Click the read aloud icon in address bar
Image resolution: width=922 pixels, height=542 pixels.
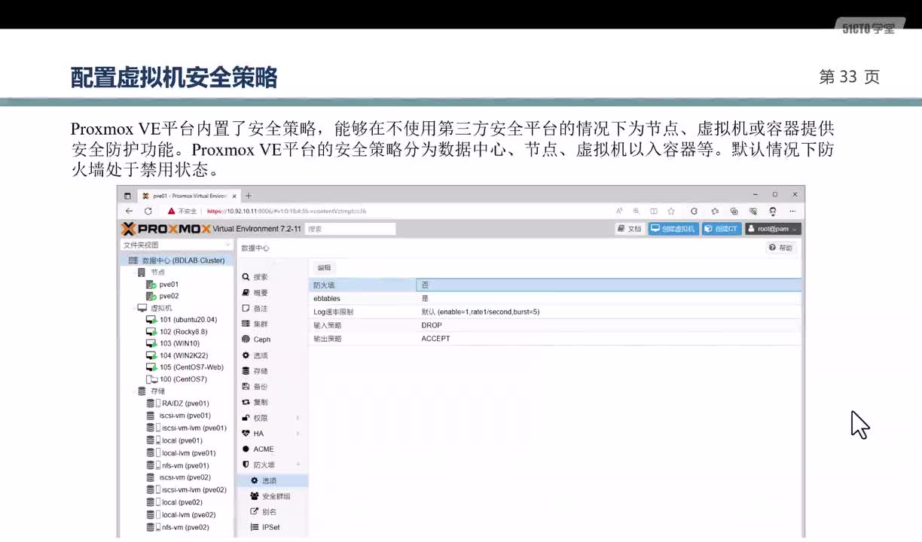click(619, 212)
